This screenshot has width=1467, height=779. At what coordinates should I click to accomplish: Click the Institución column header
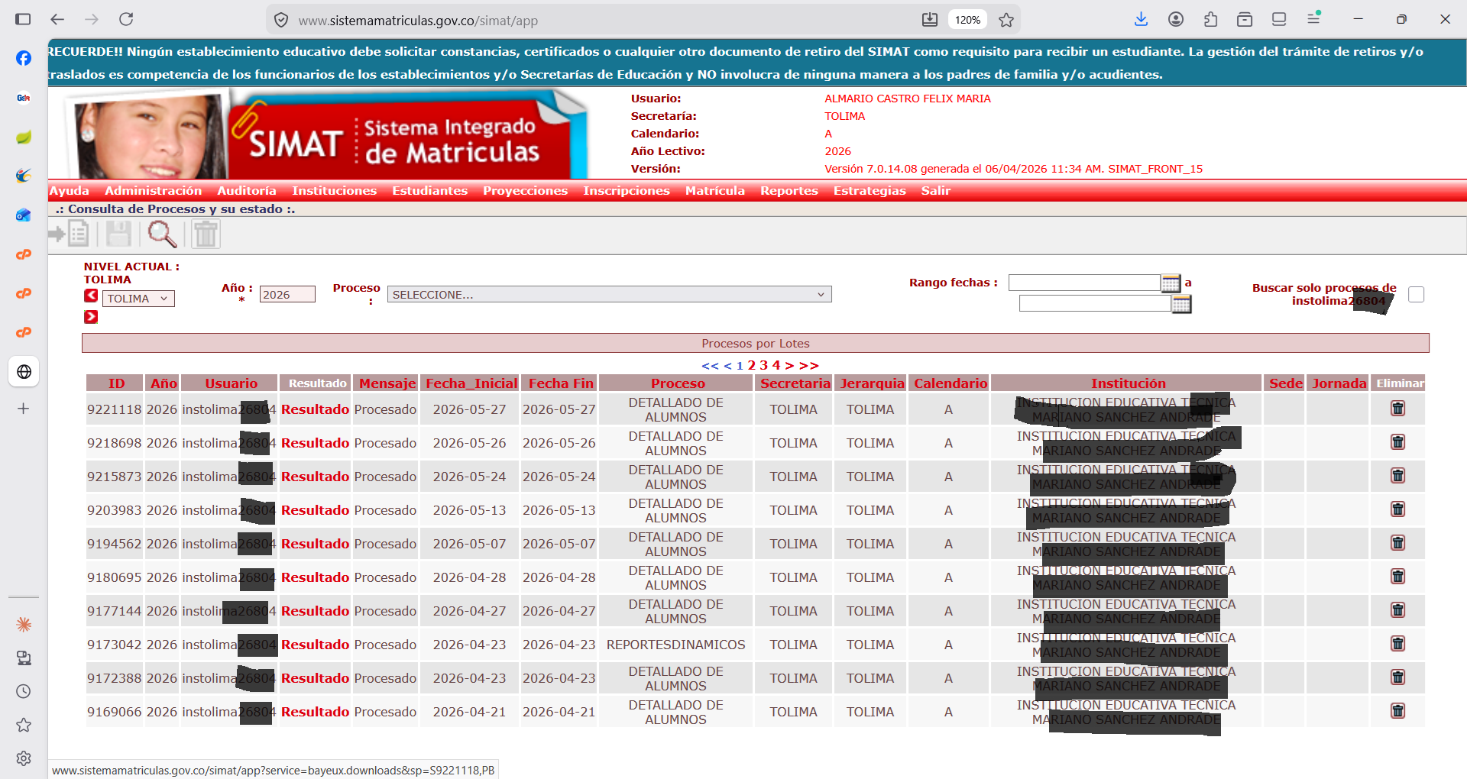1128,383
